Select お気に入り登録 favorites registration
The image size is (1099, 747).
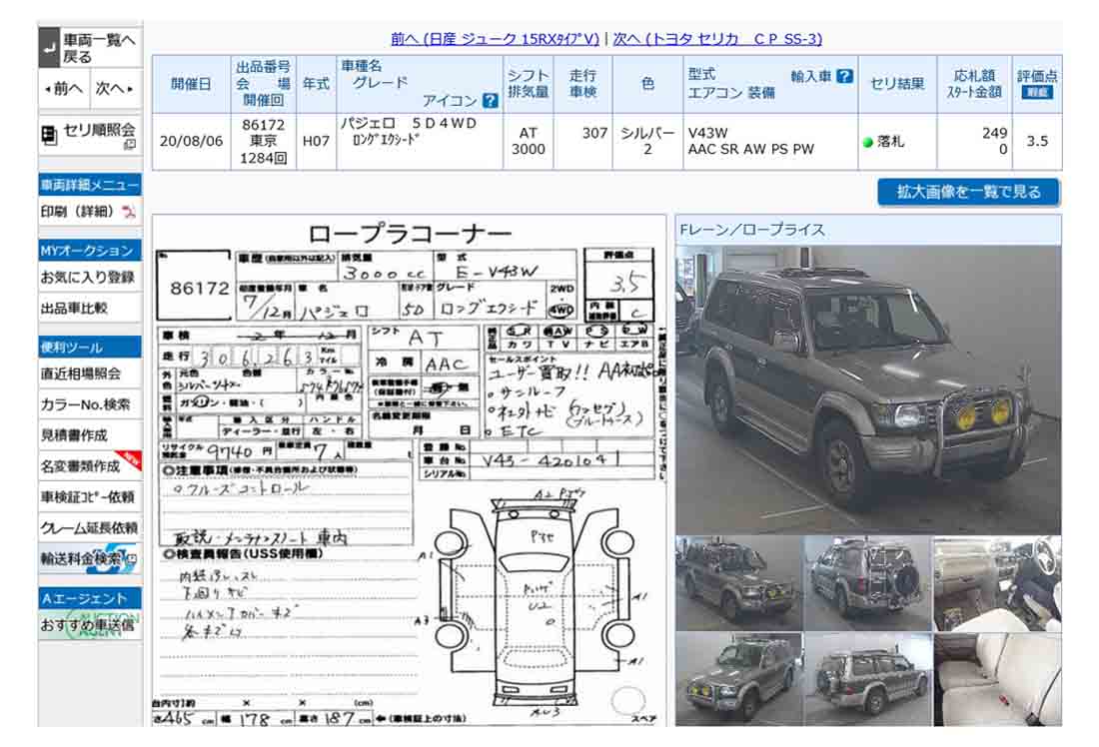[x=90, y=278]
